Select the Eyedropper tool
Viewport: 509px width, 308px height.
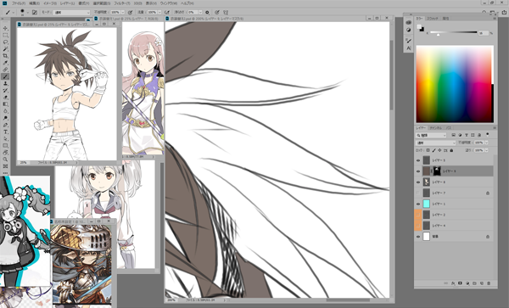pyautogui.click(x=5, y=63)
